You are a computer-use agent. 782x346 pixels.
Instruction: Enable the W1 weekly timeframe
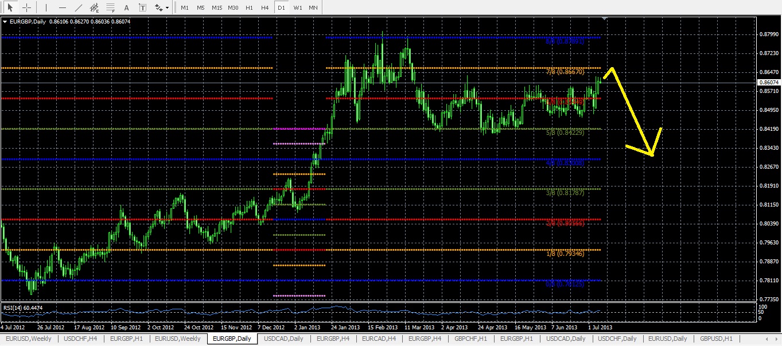click(x=297, y=8)
